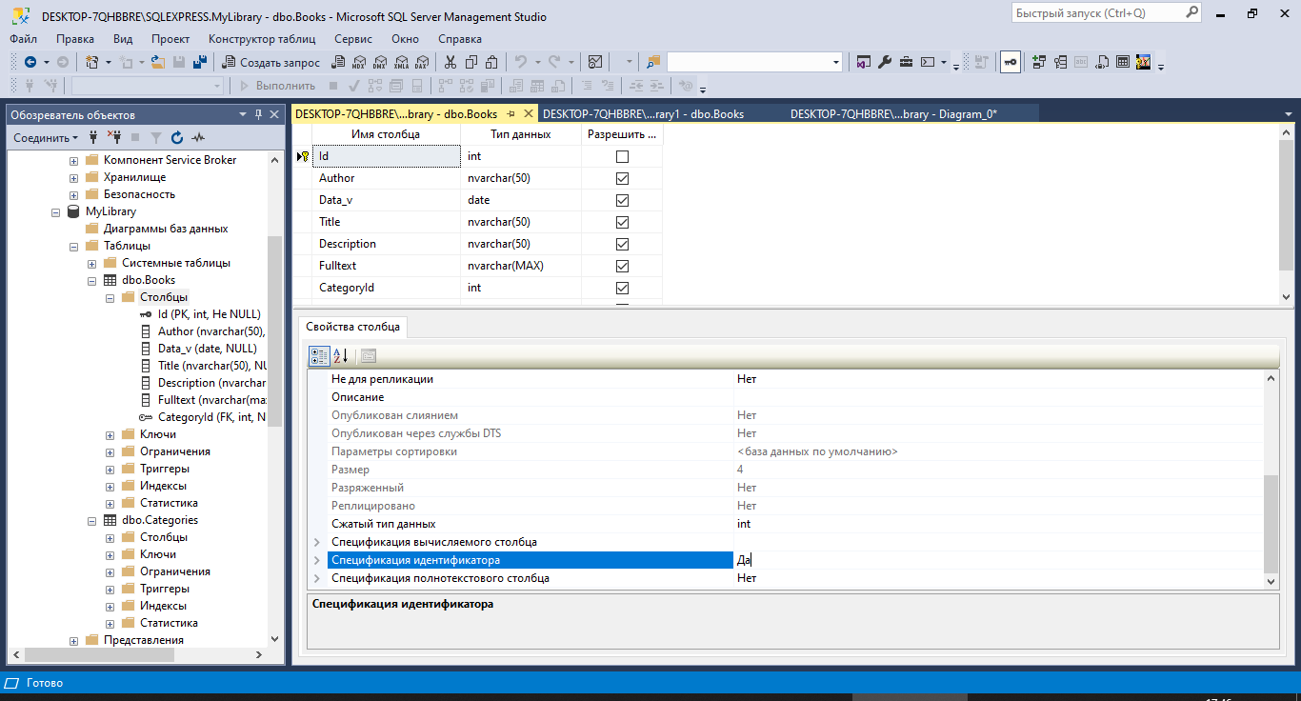This screenshot has height=701, width=1301.
Task: Click the Cut scissors icon
Action: (450, 62)
